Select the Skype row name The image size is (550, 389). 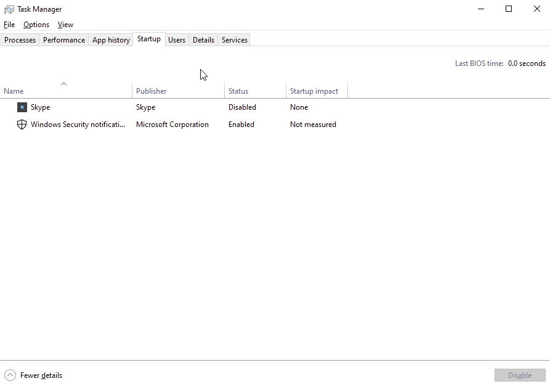coord(40,107)
